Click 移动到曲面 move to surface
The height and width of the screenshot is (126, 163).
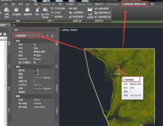point(76,17)
